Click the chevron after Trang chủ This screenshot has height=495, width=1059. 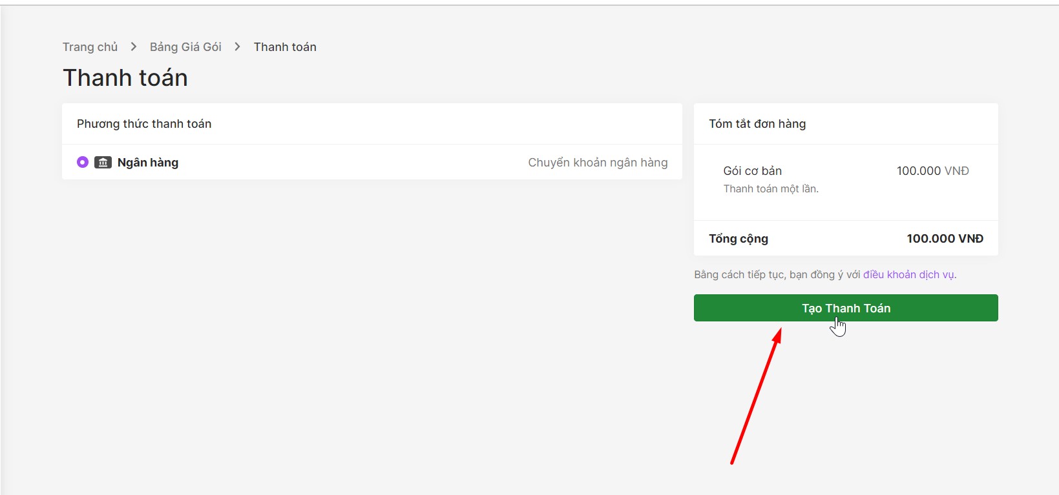(134, 47)
